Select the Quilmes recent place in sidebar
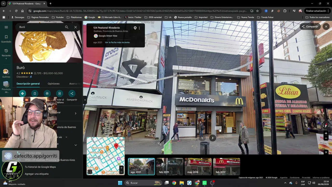Image resolution: width=332 pixels, height=187 pixels. pos(6,74)
